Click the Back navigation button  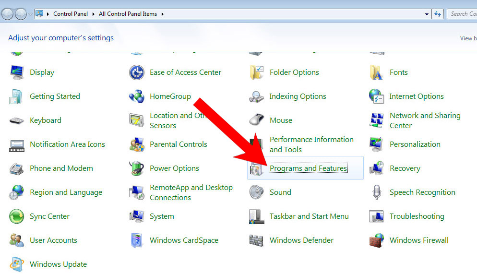pyautogui.click(x=8, y=14)
